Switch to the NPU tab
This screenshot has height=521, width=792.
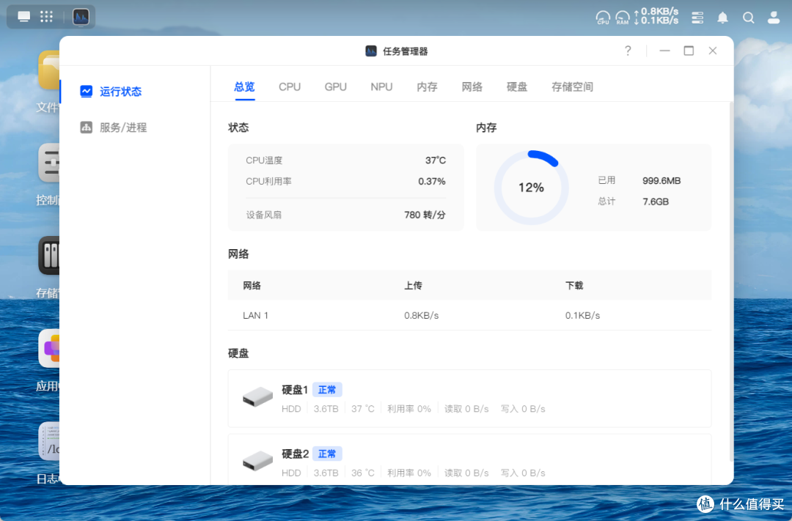tap(381, 86)
